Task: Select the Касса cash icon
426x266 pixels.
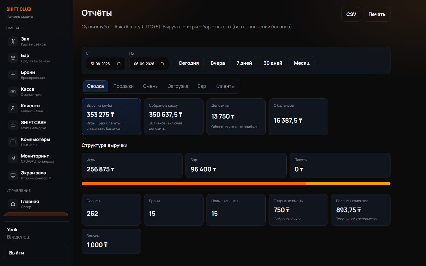Action: pos(13,92)
